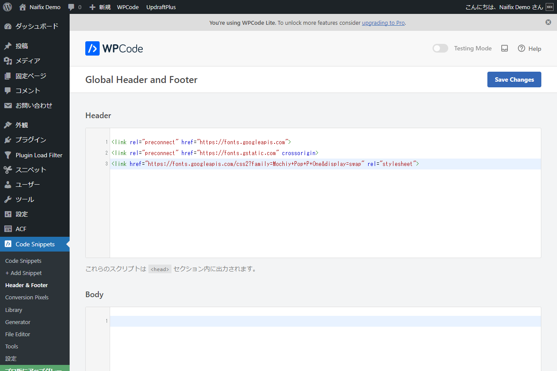Click header line with fonts.gstatic.com crossorigin
557x371 pixels.
coord(215,153)
